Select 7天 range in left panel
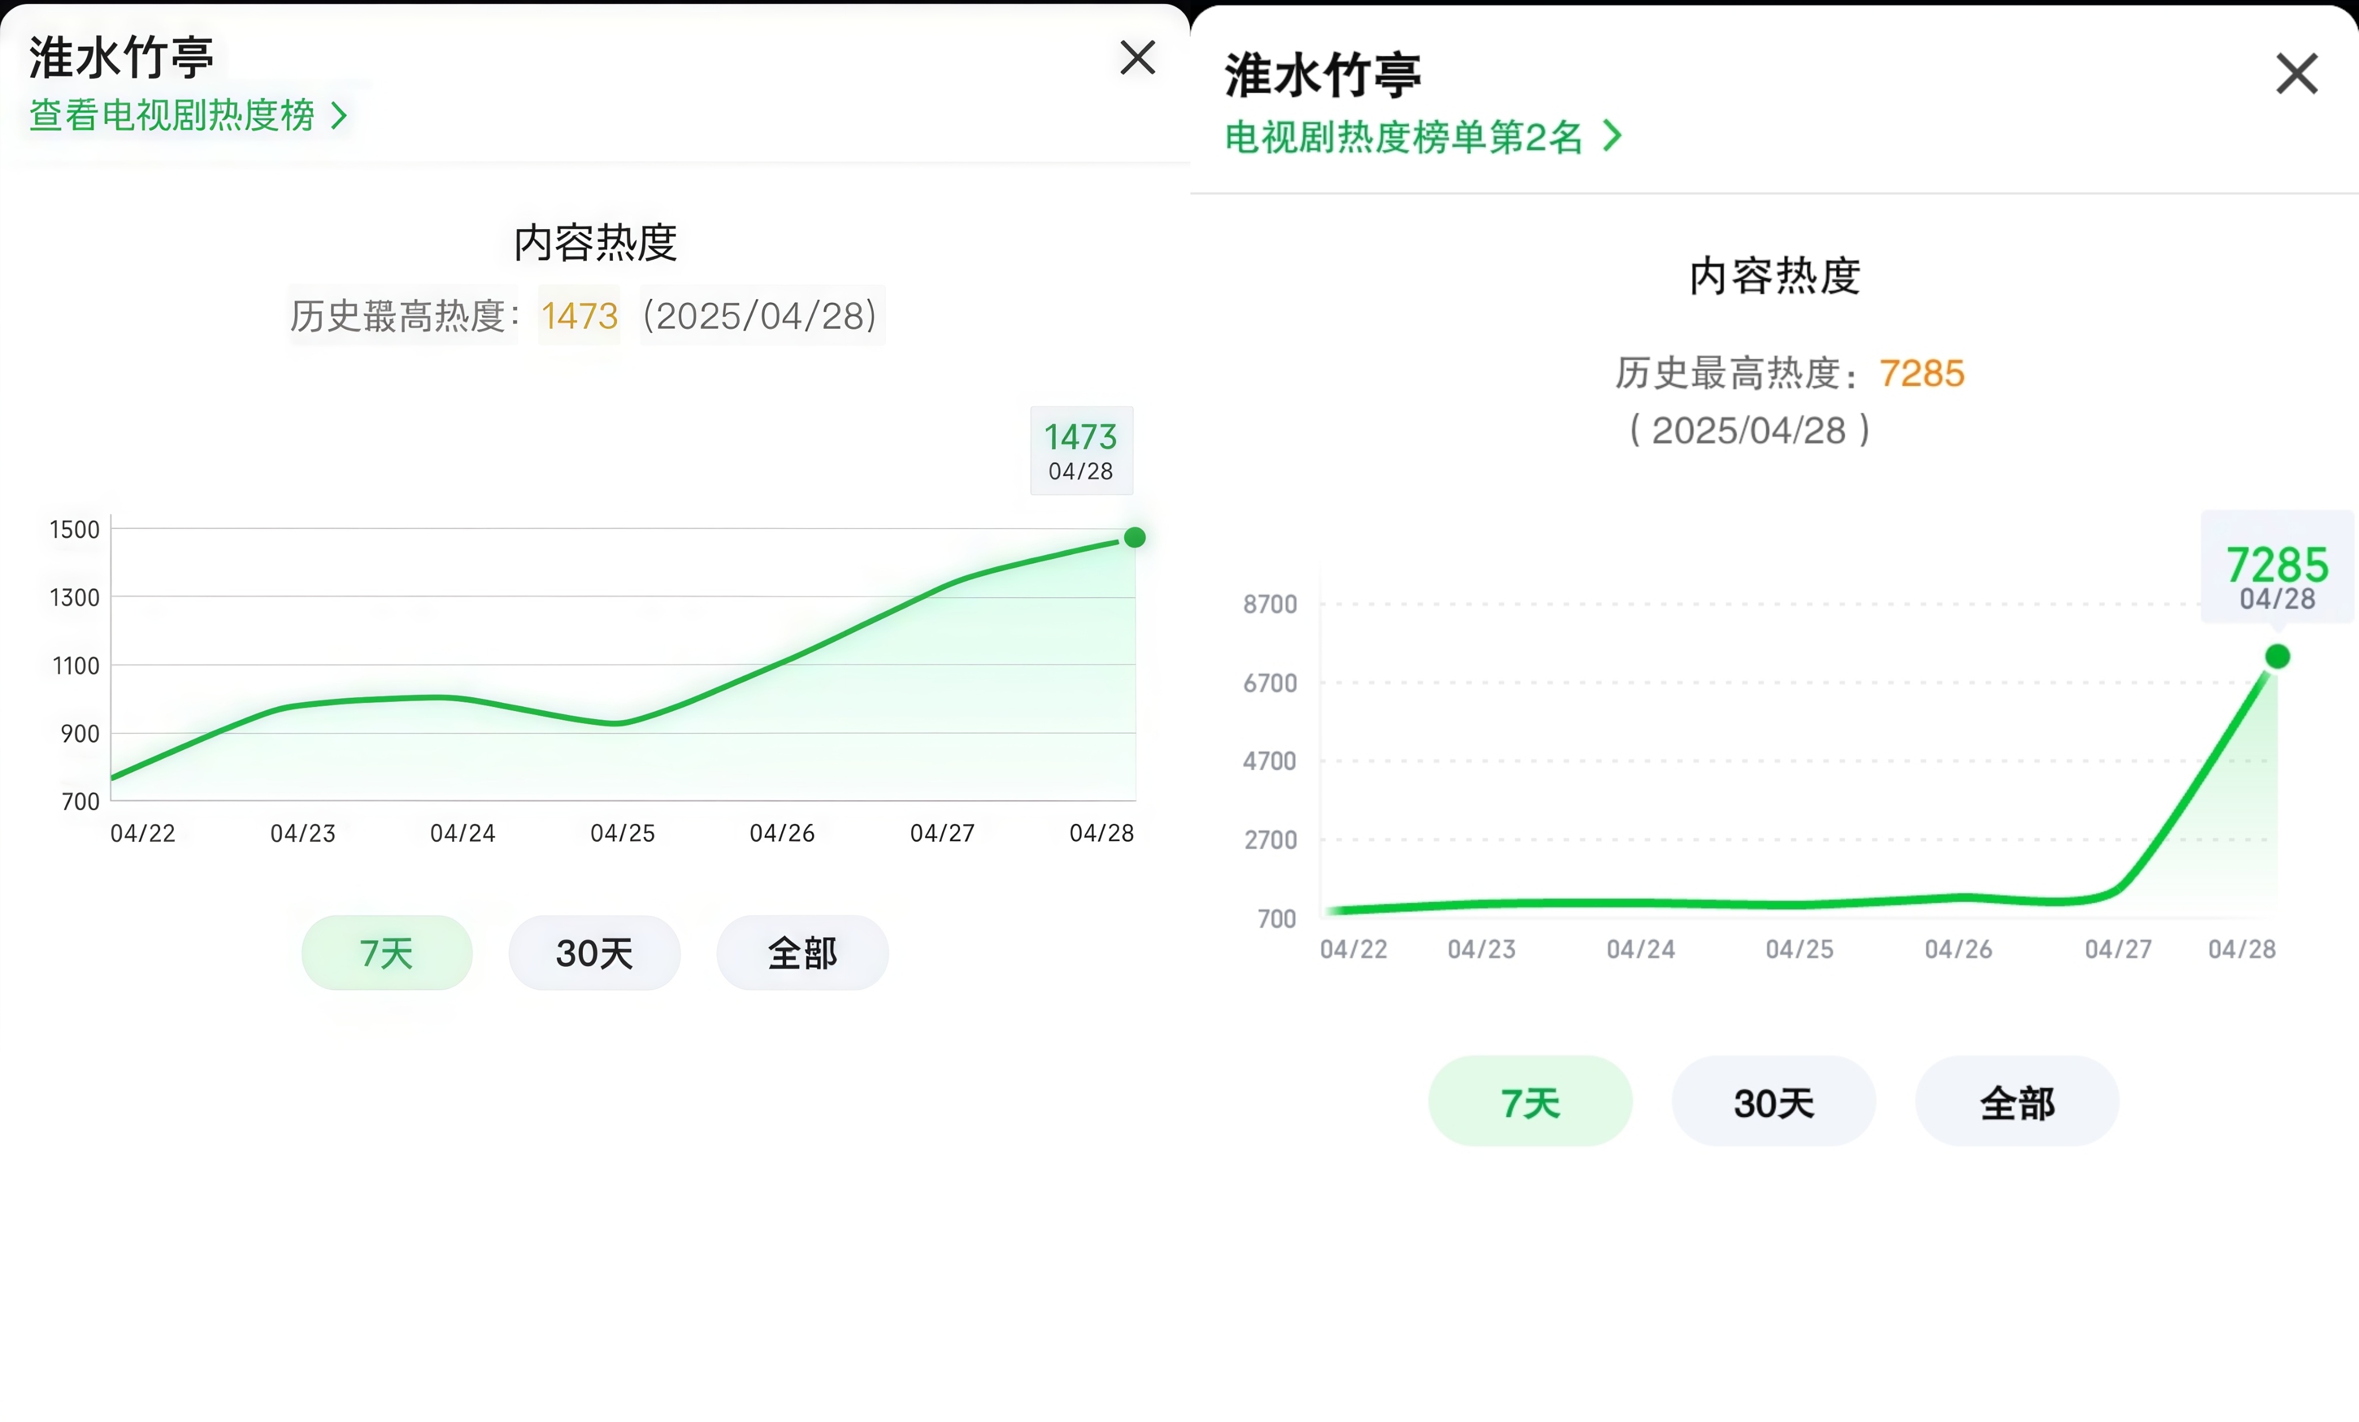2359x1422 pixels. coord(387,953)
